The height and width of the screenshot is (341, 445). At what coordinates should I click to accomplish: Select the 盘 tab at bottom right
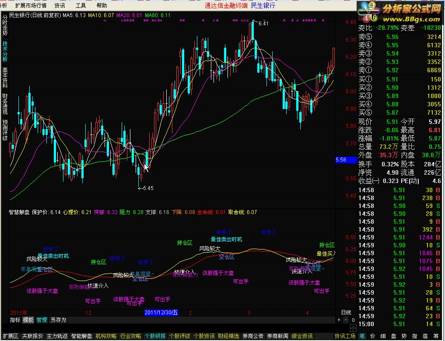click(x=394, y=336)
